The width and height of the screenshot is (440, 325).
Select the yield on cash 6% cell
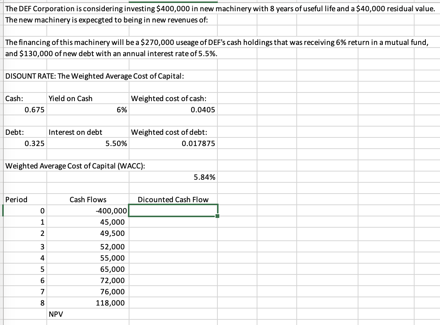pyautogui.click(x=88, y=110)
